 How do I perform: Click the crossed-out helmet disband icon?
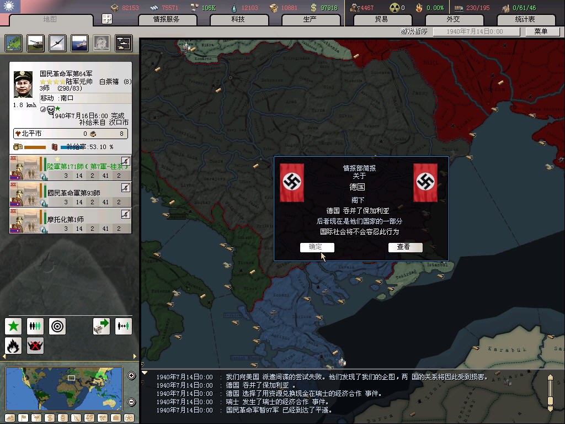(35, 346)
